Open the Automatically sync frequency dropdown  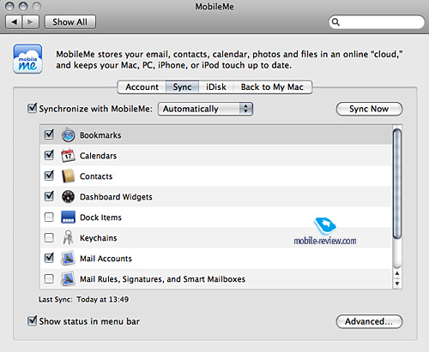tap(205, 109)
